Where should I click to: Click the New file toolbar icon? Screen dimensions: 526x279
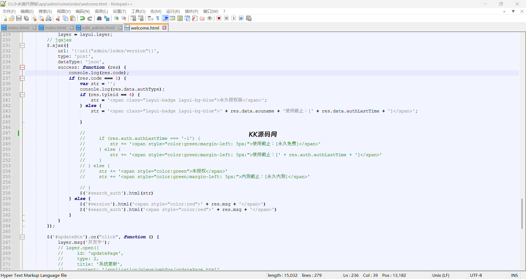pos(4,18)
